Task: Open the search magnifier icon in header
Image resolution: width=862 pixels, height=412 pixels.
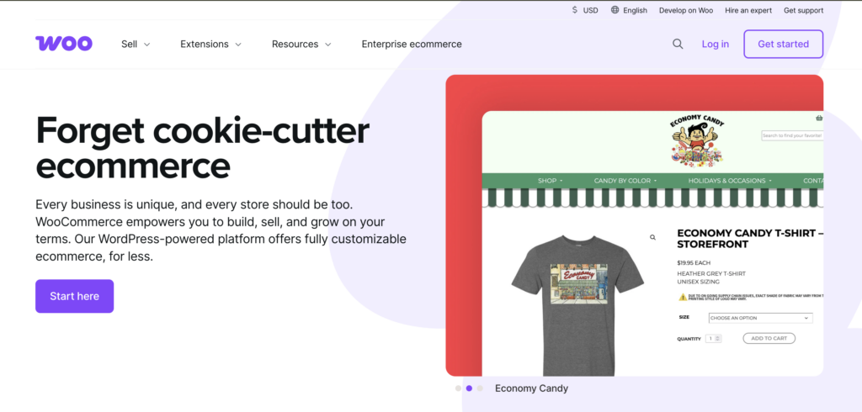Action: 678,44
